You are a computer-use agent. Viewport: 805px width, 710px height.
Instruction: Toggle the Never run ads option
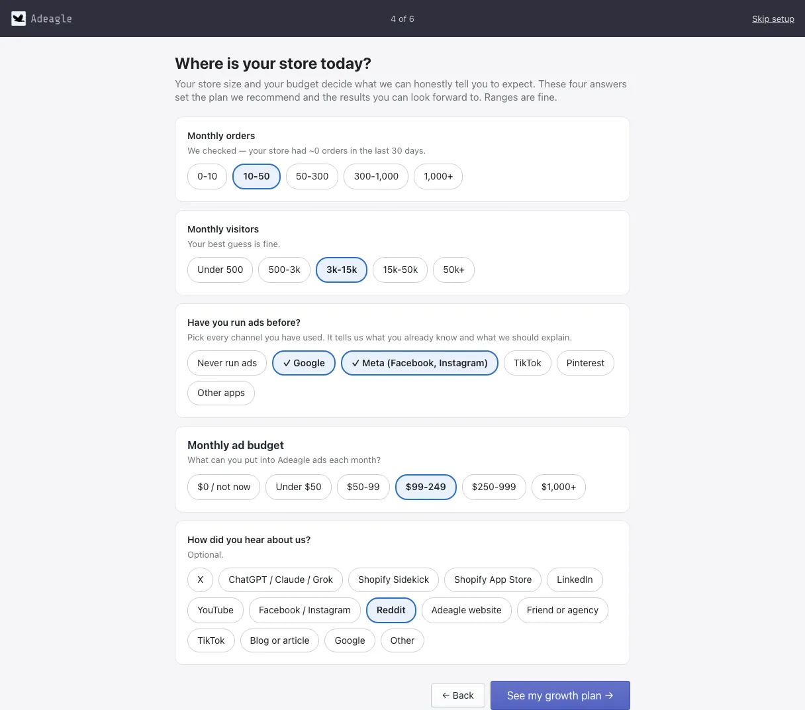(x=227, y=363)
